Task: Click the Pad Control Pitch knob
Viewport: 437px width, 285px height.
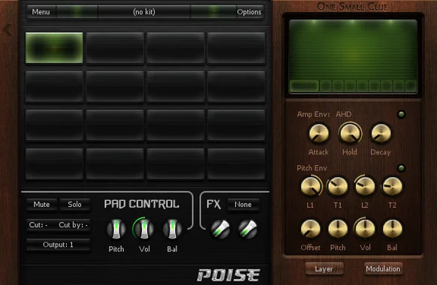Action: tap(116, 229)
